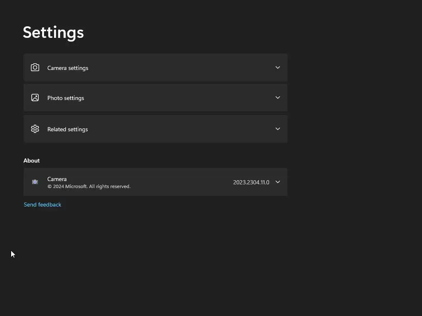The image size is (422, 316).
Task: Click the Photo settings label text
Action: tap(66, 98)
